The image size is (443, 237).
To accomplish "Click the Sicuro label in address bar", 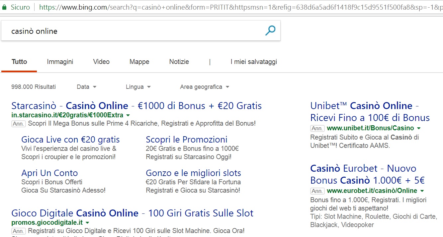I will (20, 7).
